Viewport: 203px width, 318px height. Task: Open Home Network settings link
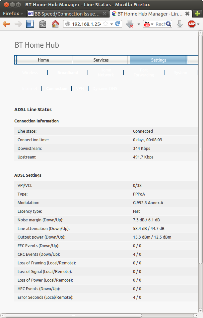(x=106, y=72)
